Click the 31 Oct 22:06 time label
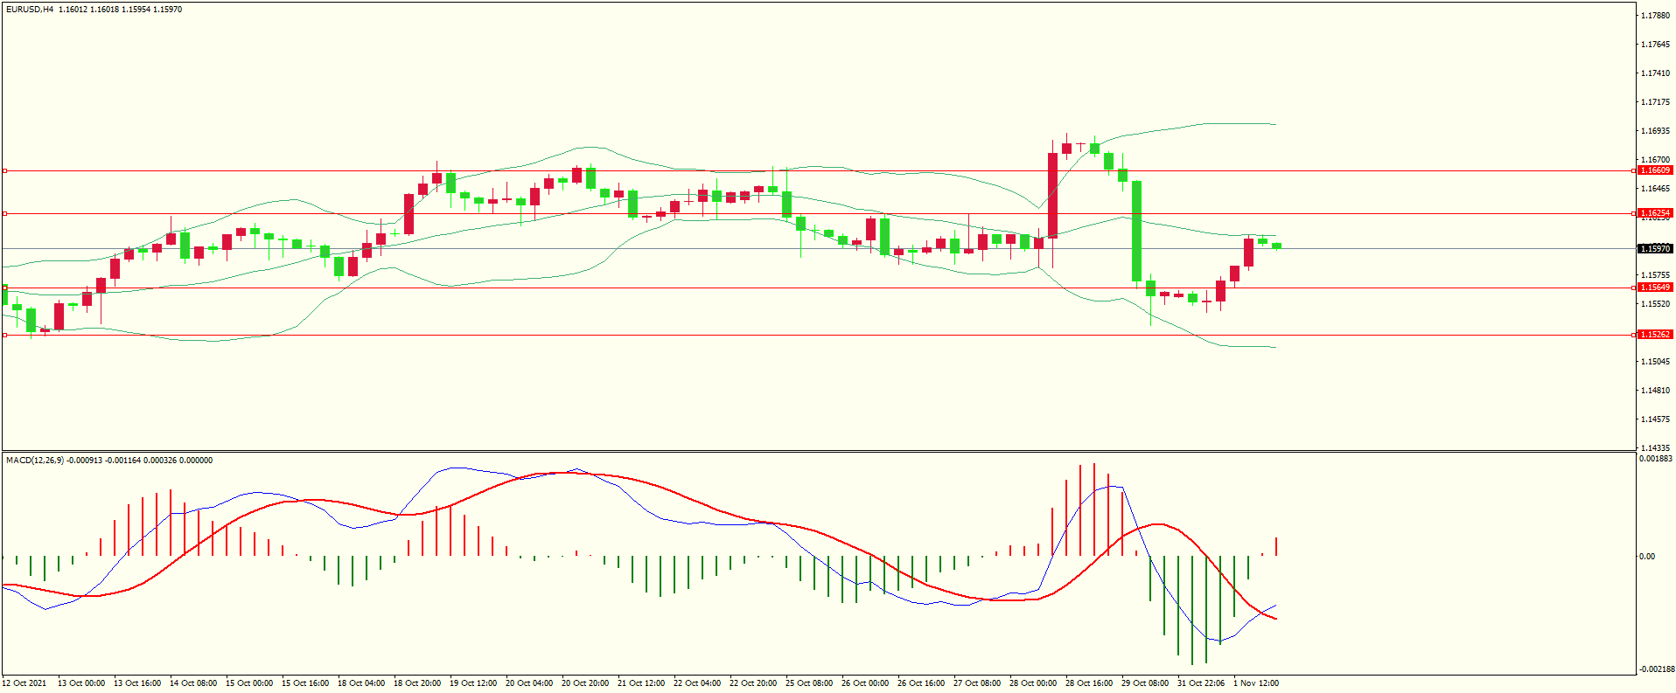 coord(1201,683)
